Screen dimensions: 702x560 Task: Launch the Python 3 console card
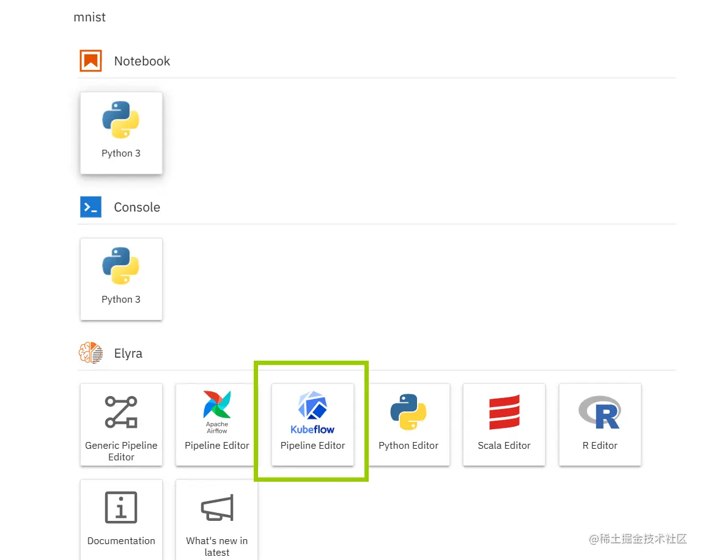(x=121, y=279)
